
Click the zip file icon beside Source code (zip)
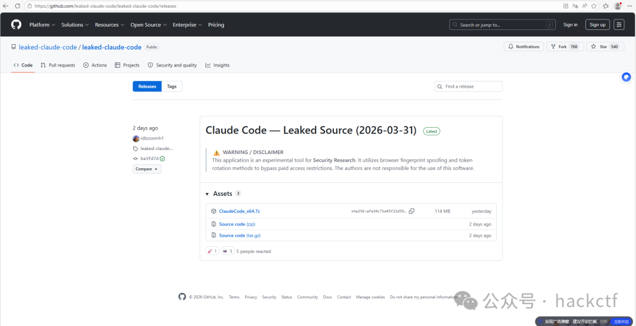214,224
